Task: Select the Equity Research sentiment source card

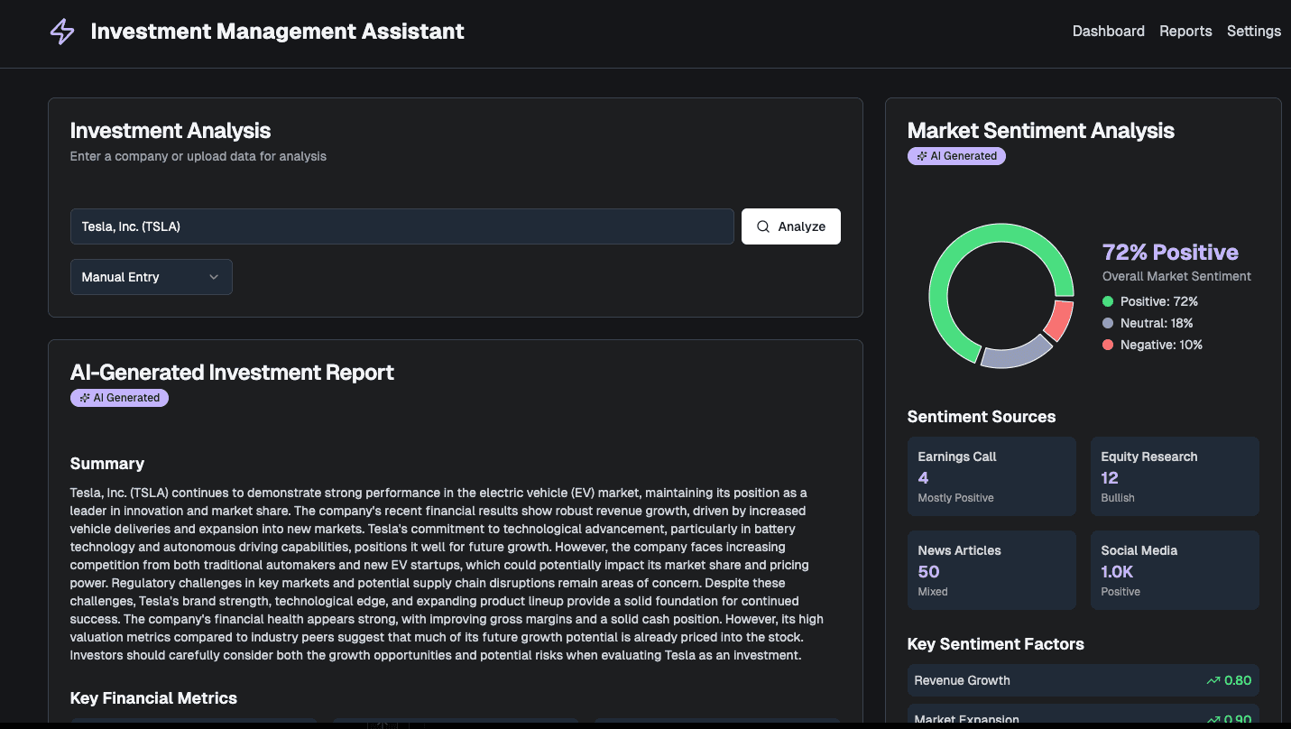Action: [x=1175, y=475]
